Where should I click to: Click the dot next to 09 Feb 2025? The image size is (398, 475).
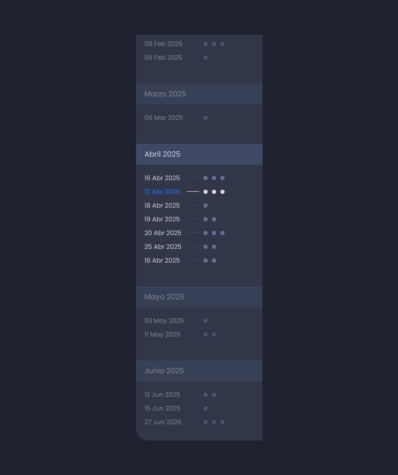[206, 57]
